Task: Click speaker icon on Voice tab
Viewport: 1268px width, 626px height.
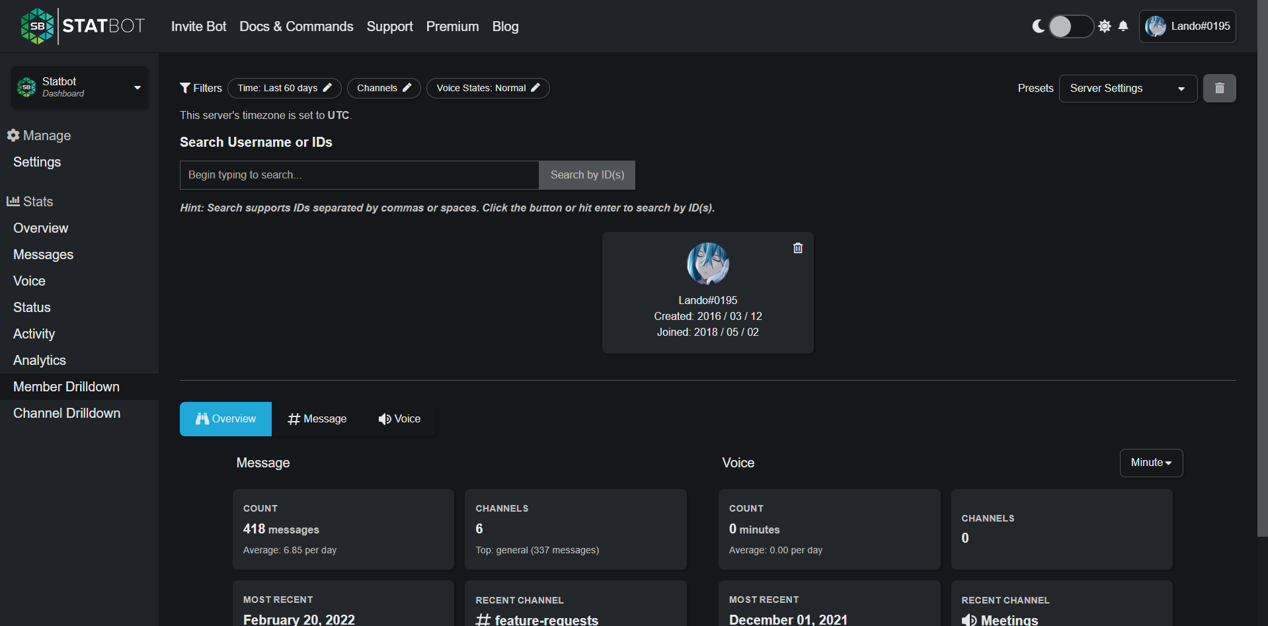Action: [385, 419]
